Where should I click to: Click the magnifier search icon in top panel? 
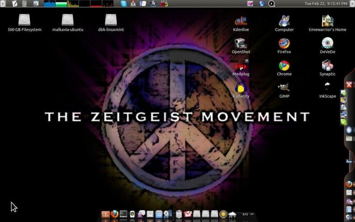pos(271,3)
